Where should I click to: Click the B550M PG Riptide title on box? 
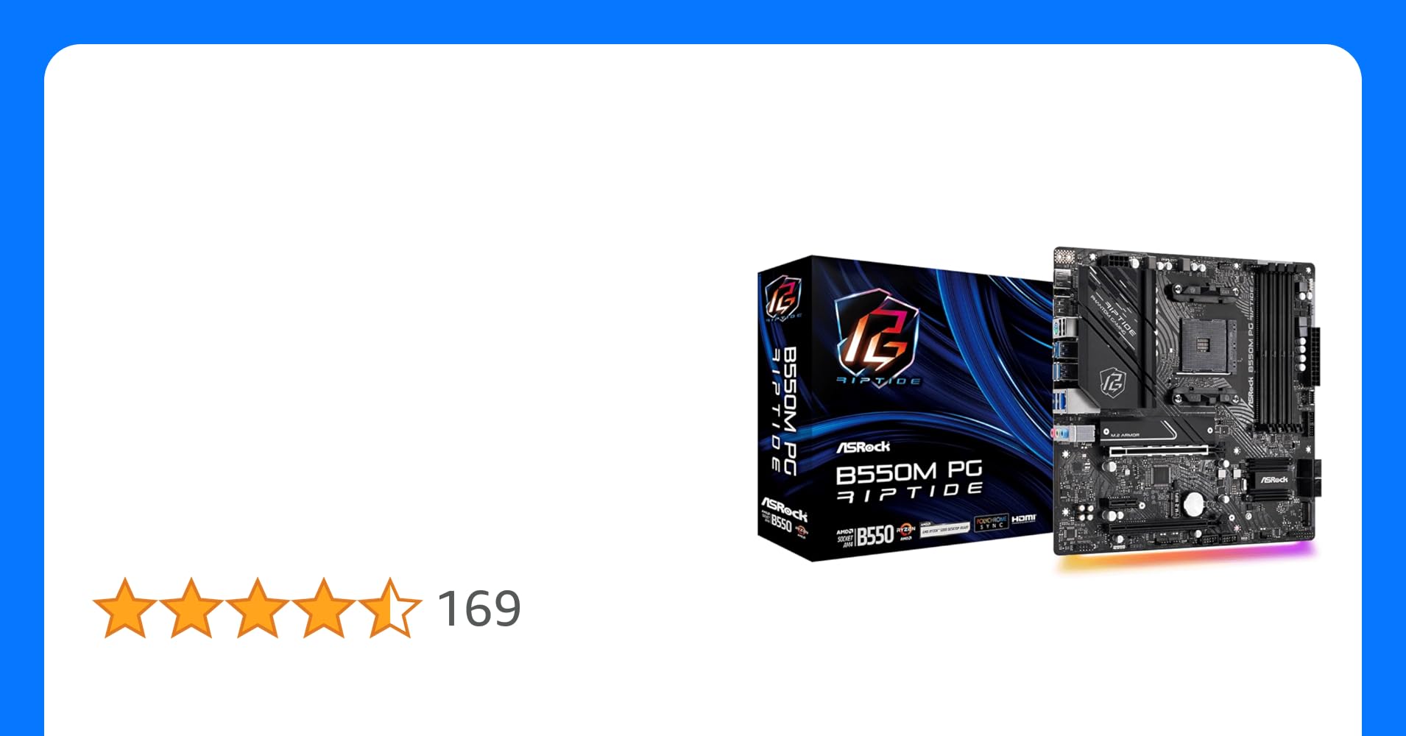(909, 483)
